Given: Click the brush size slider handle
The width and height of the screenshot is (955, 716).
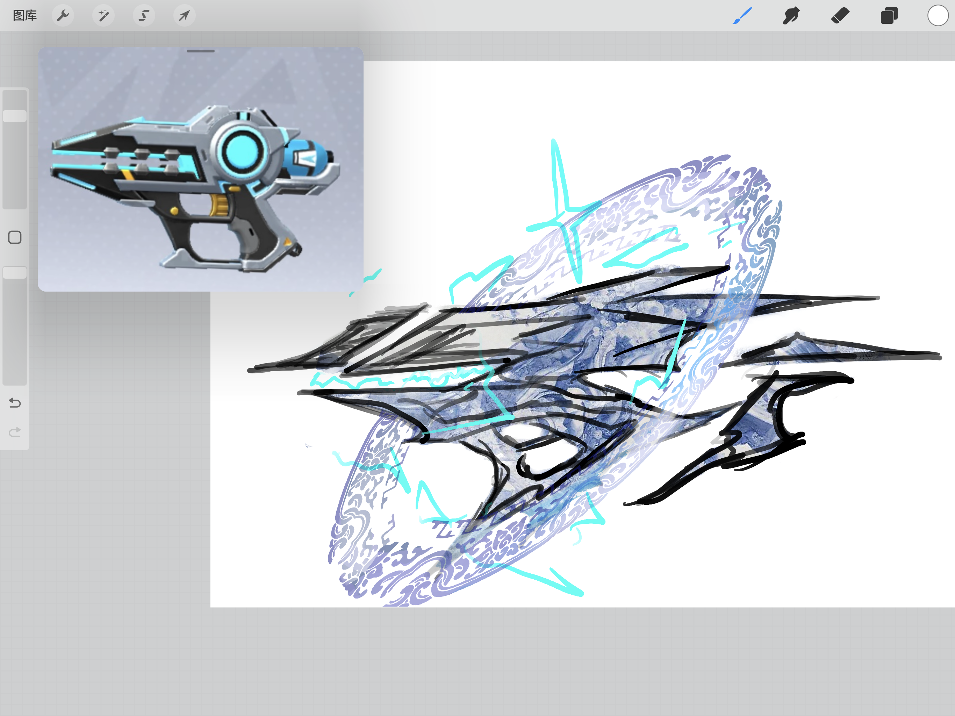Looking at the screenshot, I should tap(15, 116).
